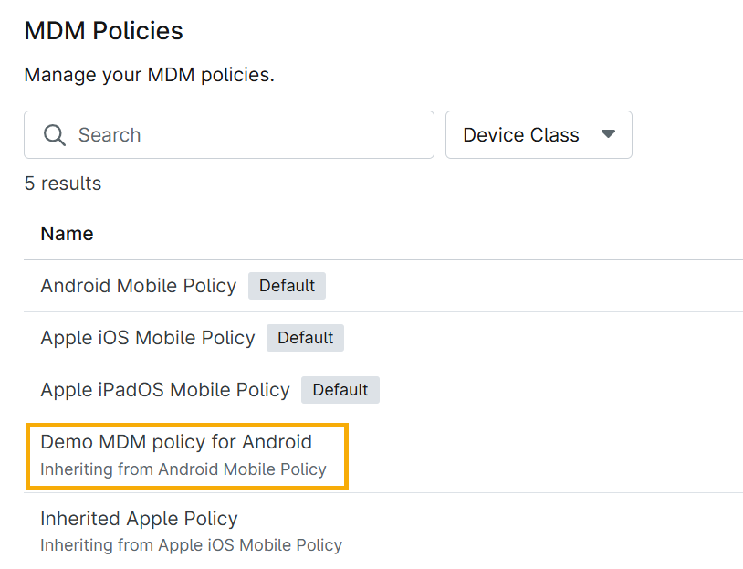Click the Name column header
The image size is (743, 569).
point(67,234)
